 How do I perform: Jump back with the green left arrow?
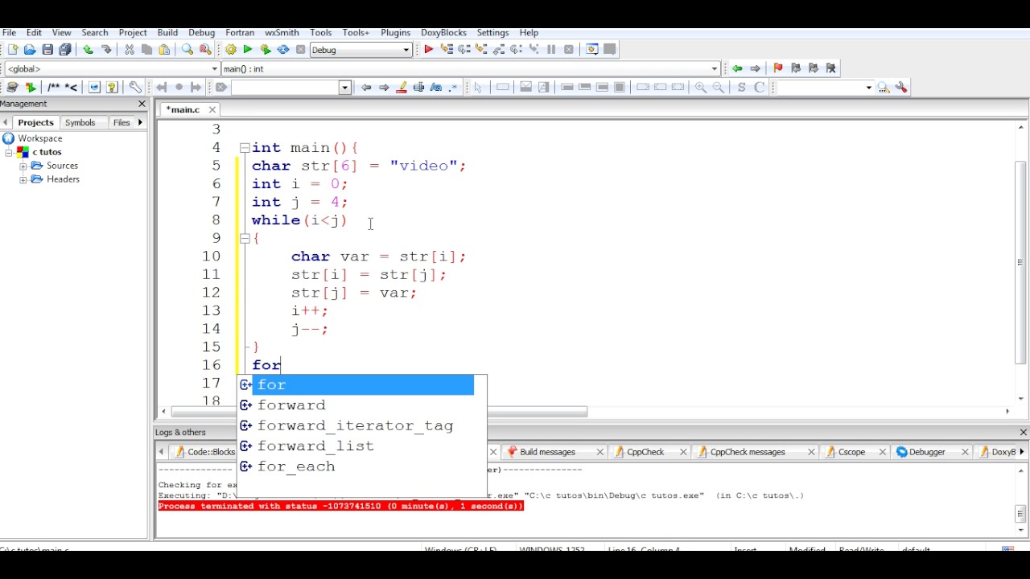pos(737,68)
